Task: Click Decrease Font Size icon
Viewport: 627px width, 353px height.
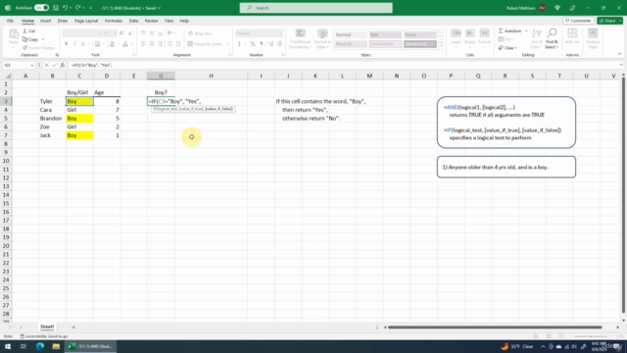Action: [x=130, y=33]
